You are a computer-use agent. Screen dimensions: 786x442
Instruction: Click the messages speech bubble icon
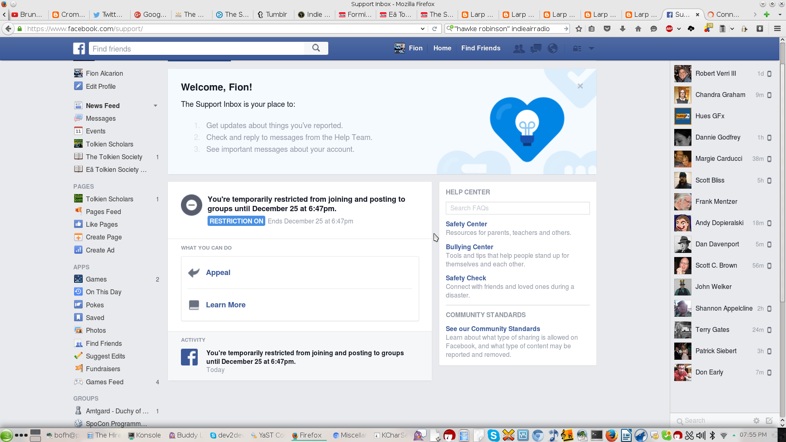(x=536, y=48)
